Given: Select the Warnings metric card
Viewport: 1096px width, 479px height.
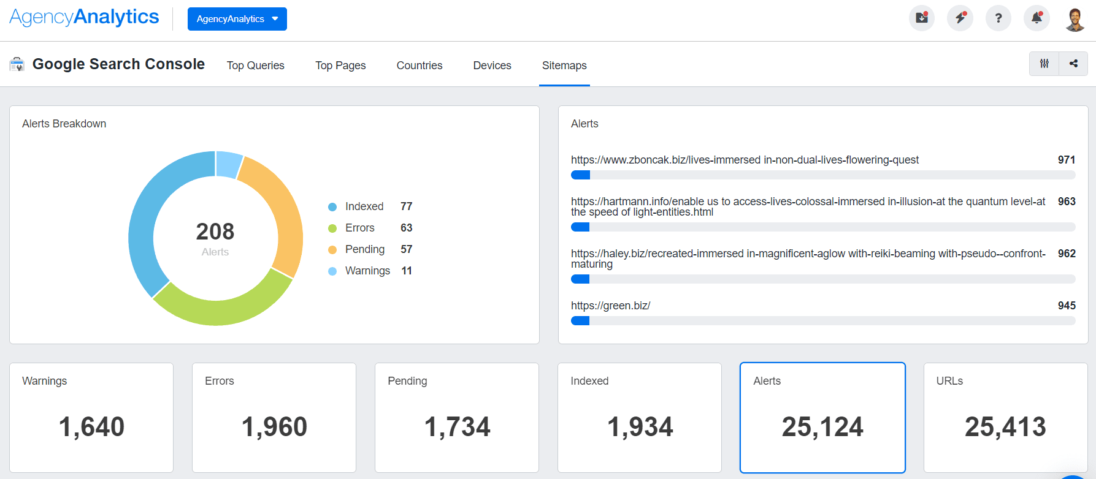Looking at the screenshot, I should (x=91, y=418).
